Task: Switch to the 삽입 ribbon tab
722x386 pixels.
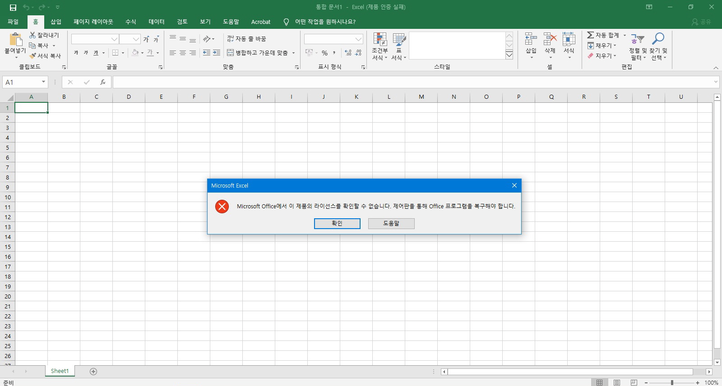Action: click(56, 22)
